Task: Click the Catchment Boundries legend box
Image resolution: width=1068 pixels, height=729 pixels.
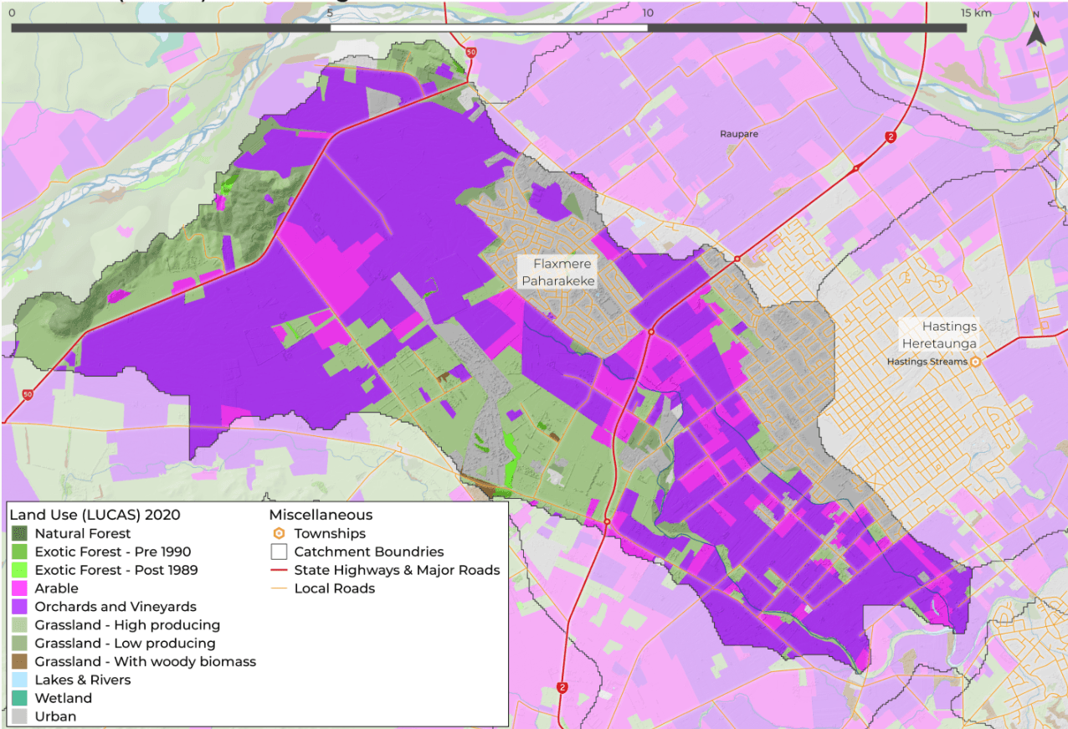Action: 278,552
